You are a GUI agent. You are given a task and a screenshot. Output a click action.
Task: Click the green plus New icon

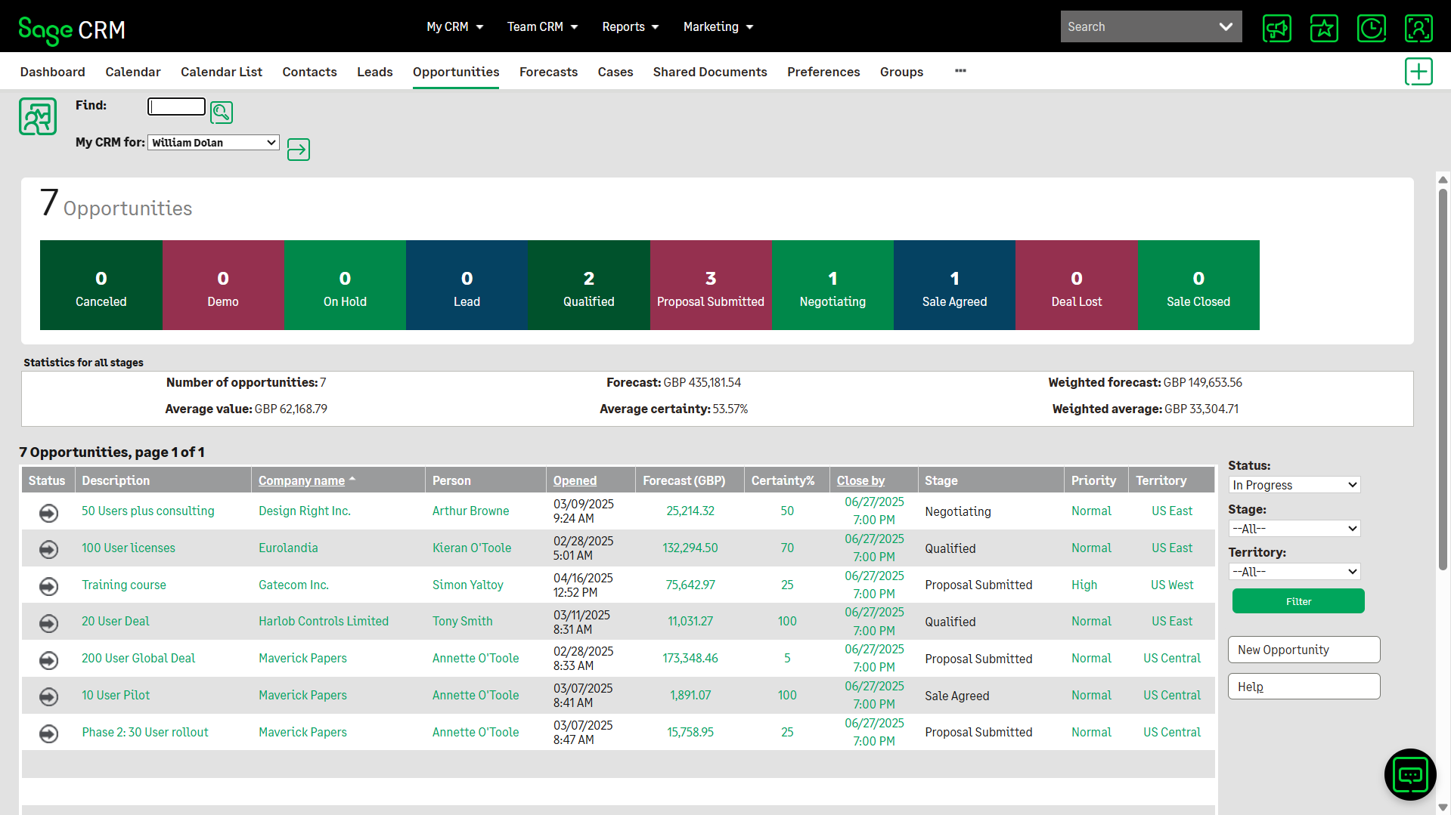click(x=1418, y=72)
